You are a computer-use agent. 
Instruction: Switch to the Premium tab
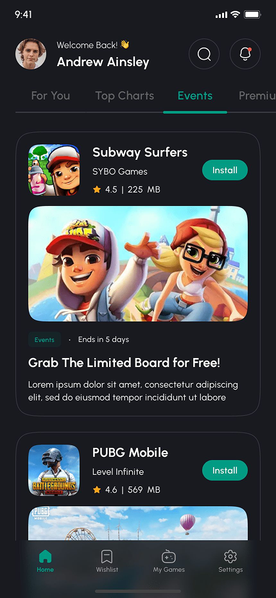(x=257, y=96)
